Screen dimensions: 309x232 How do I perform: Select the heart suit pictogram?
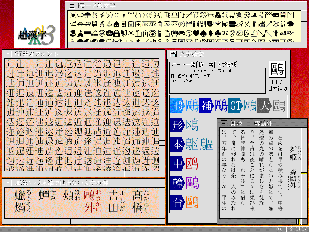[x=196, y=33]
